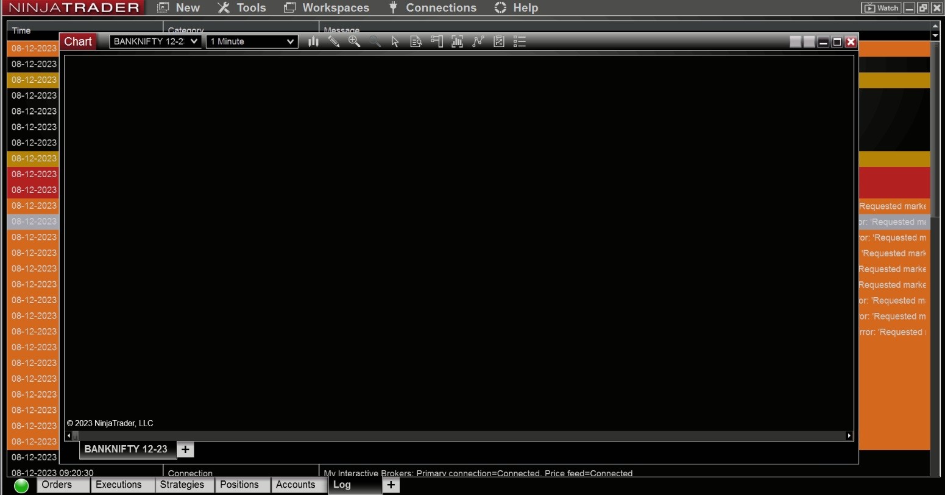Image resolution: width=945 pixels, height=495 pixels.
Task: Add a new Control Center tab
Action: click(x=391, y=485)
